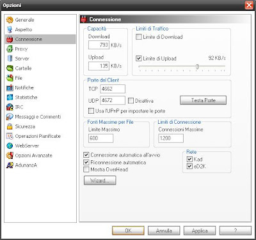Click the Annulla button

(x=164, y=230)
